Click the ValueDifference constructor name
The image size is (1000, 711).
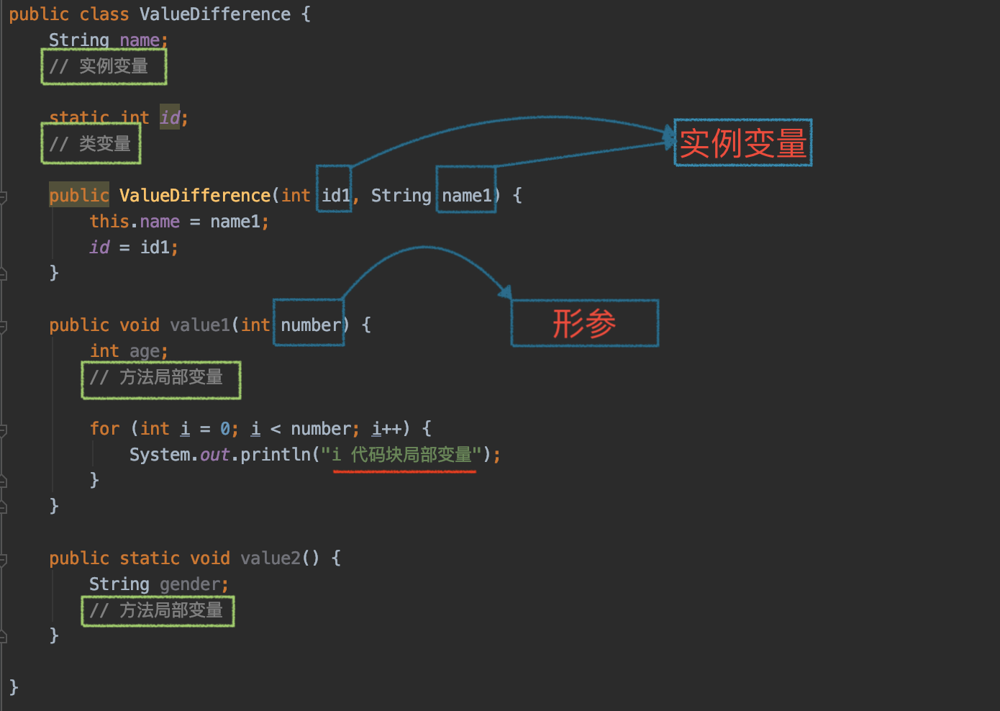click(x=195, y=196)
